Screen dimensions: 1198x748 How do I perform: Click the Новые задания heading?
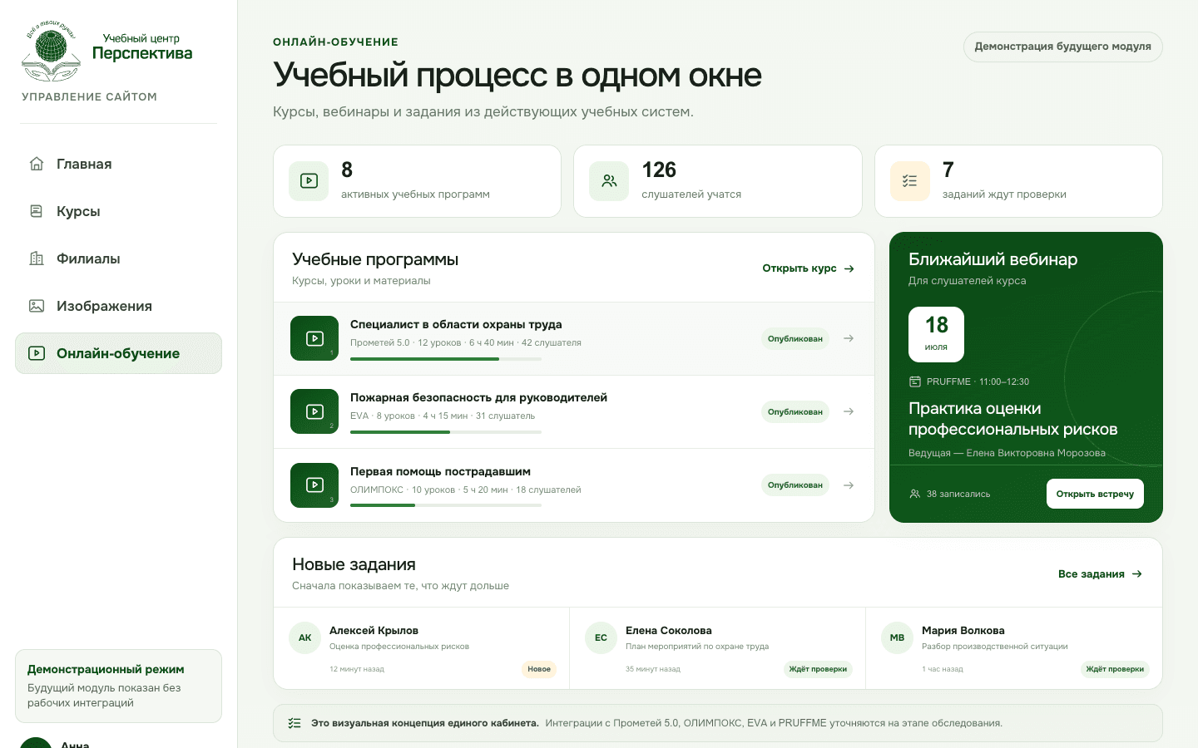coord(354,564)
